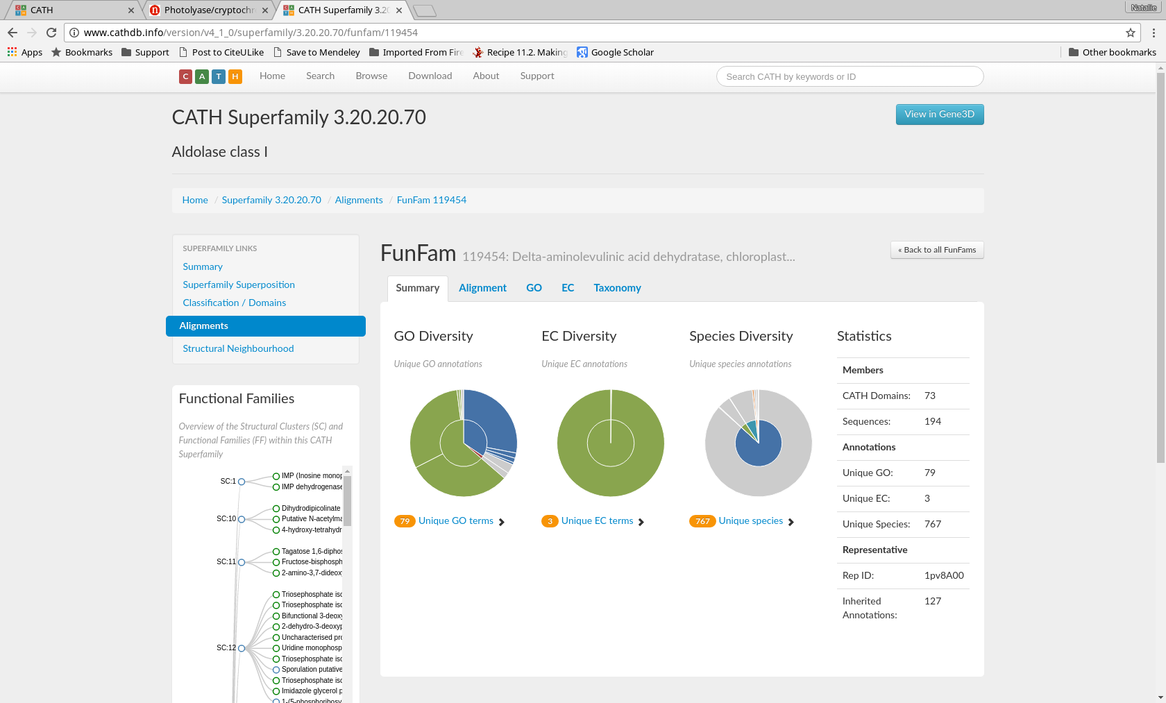Click the SC:10 cluster node

pos(242,519)
